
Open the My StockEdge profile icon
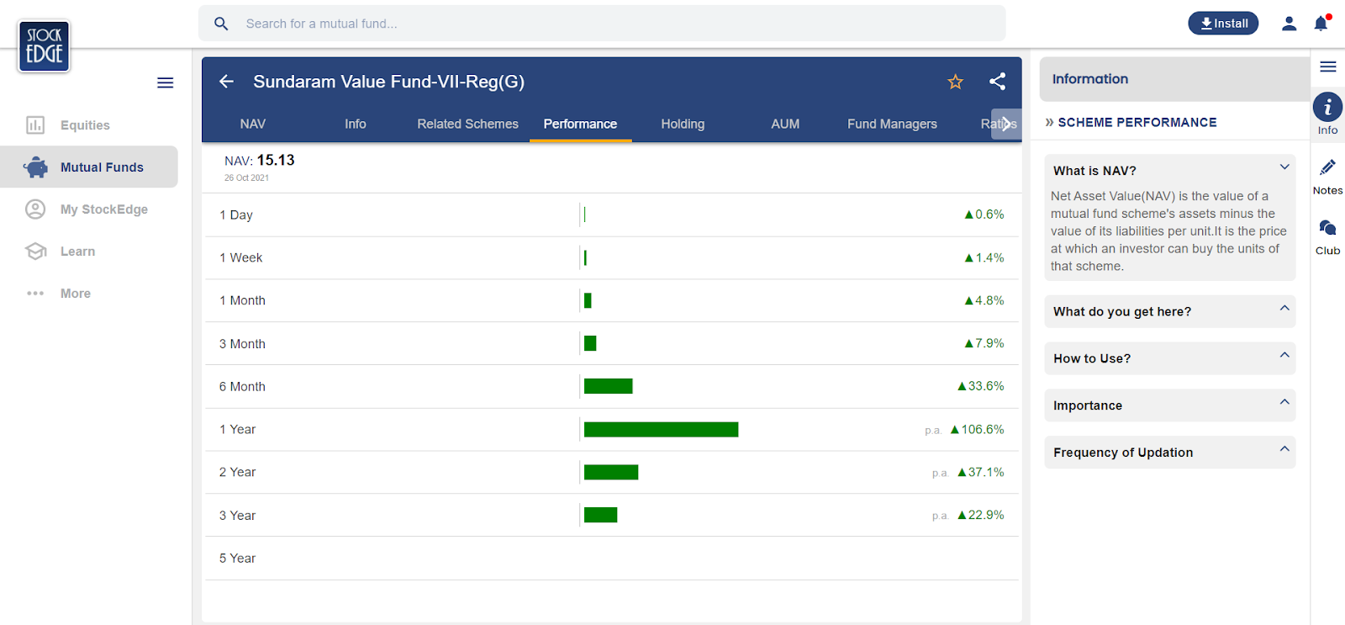(35, 209)
